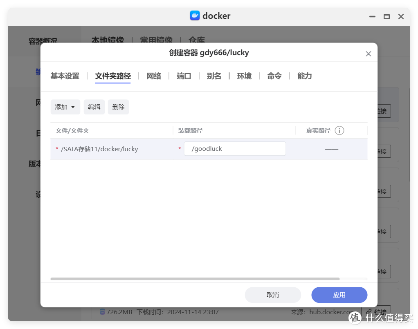Select the 能力 tab
Screen dimensions: 418x329
pos(304,76)
